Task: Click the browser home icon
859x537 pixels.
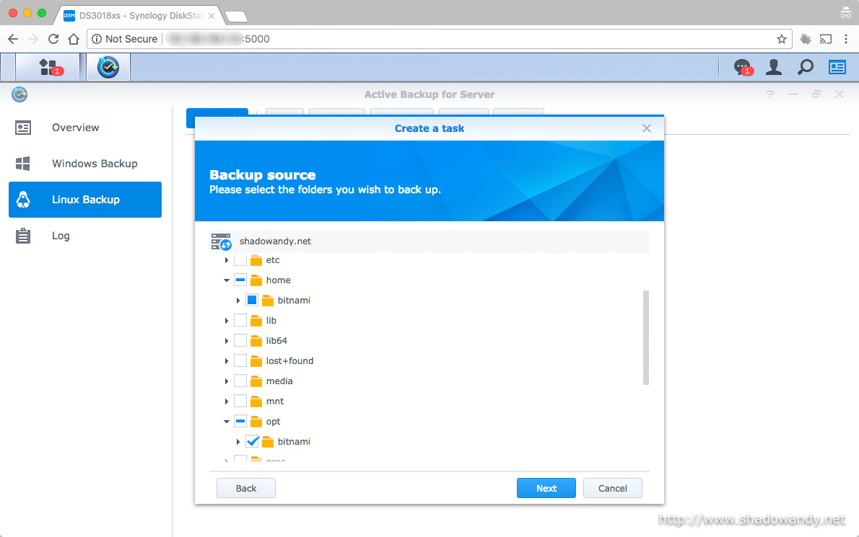Action: coord(74,39)
